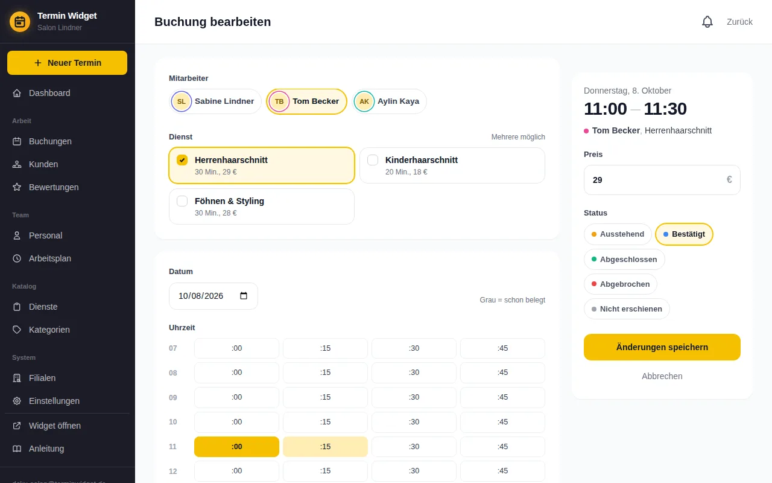Screen dimensions: 772x483
Task: Select the 10:00 time slot
Action: pyautogui.click(x=236, y=422)
